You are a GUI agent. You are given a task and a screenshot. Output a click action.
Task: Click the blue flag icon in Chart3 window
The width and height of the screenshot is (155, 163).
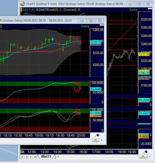coord(145,152)
